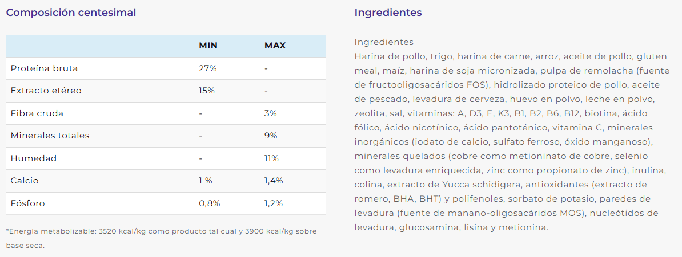Viewport: 682px width, 257px height.
Task: Click the Minerales totales row label
Action: 50,136
